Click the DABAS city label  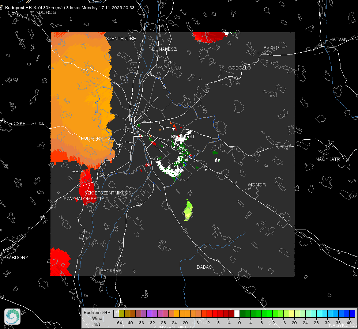point(204,267)
